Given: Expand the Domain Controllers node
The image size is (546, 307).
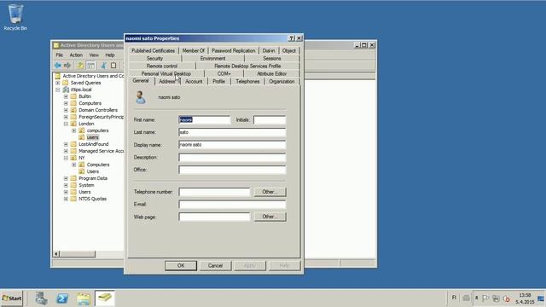Looking at the screenshot, I should click(x=66, y=110).
